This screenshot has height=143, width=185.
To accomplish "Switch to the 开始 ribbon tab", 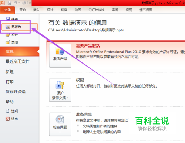I will (x=23, y=10).
